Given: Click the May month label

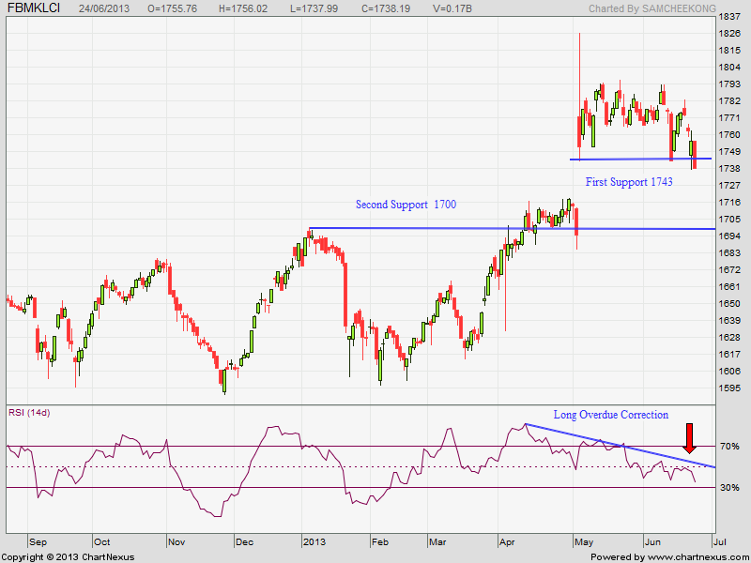Looking at the screenshot, I should 583,542.
